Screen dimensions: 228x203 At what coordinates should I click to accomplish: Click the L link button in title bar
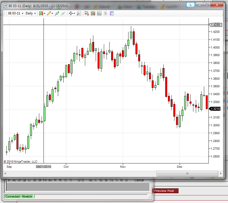coord(190,5)
